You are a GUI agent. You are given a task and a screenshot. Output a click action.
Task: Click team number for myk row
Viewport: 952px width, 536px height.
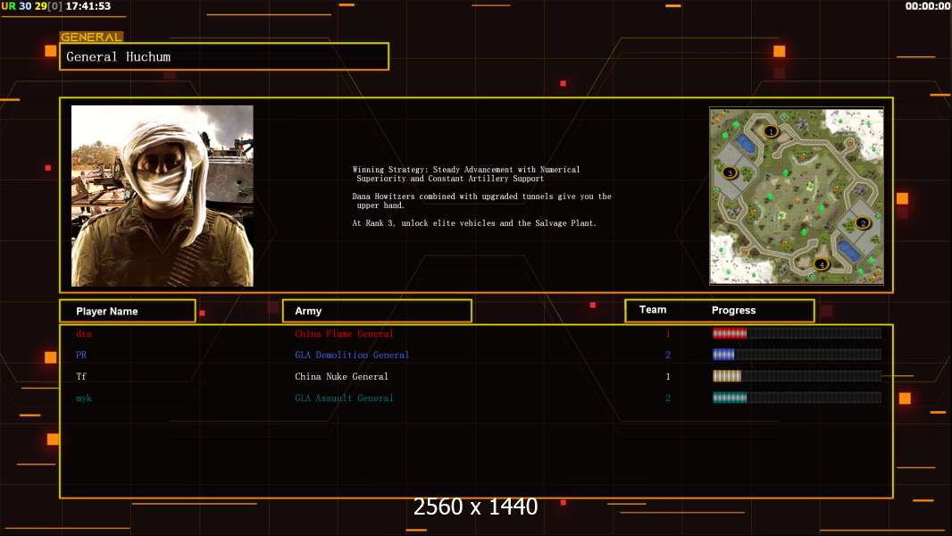[668, 398]
